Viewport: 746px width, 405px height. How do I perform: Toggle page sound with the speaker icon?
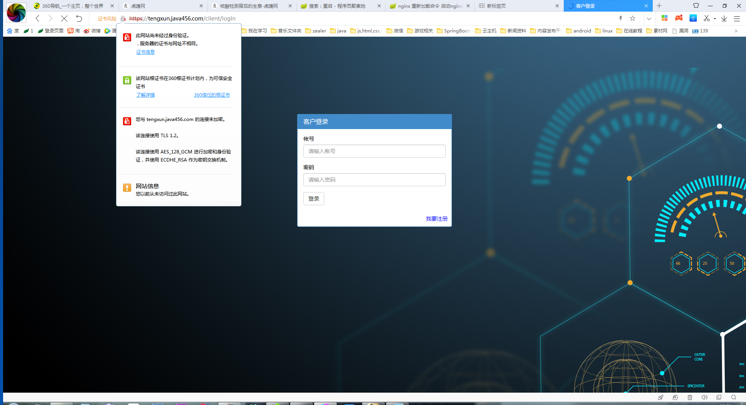(x=704, y=397)
